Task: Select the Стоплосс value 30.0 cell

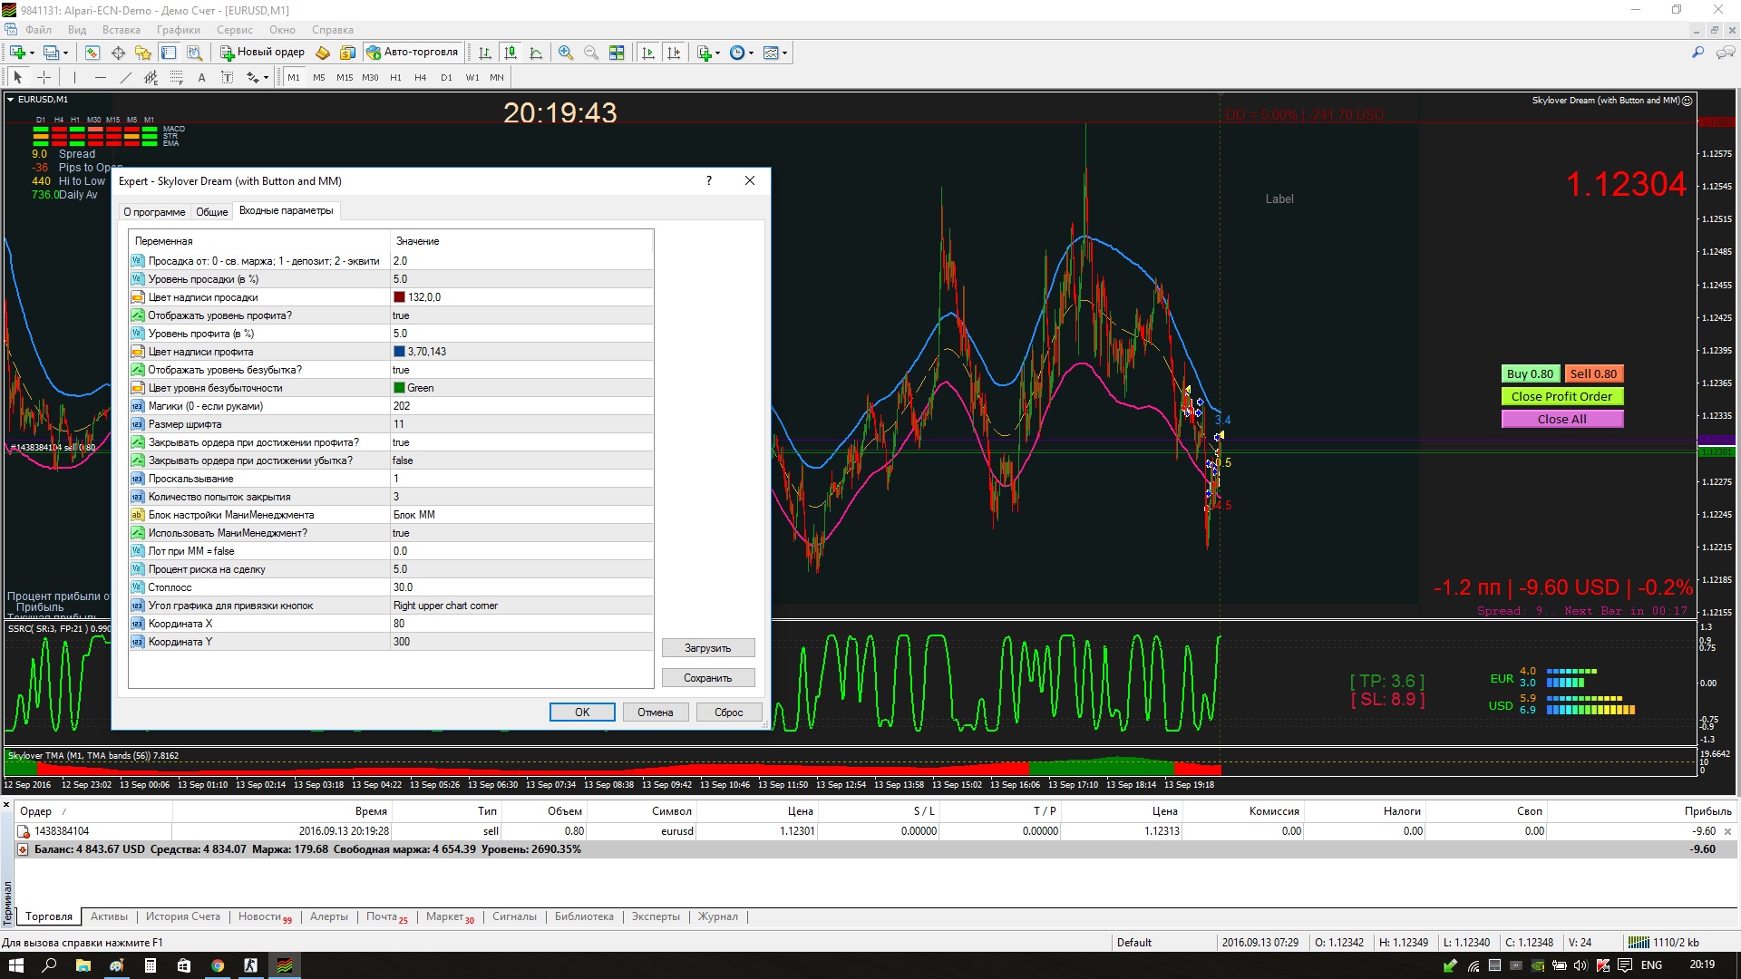Action: tap(521, 587)
